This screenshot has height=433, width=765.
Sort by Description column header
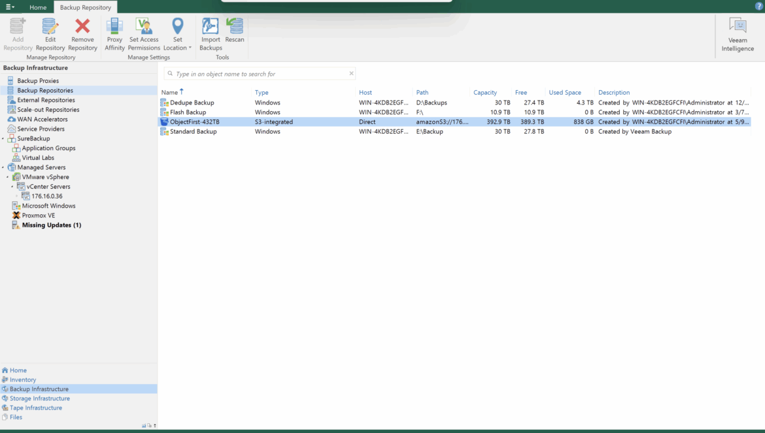(614, 93)
